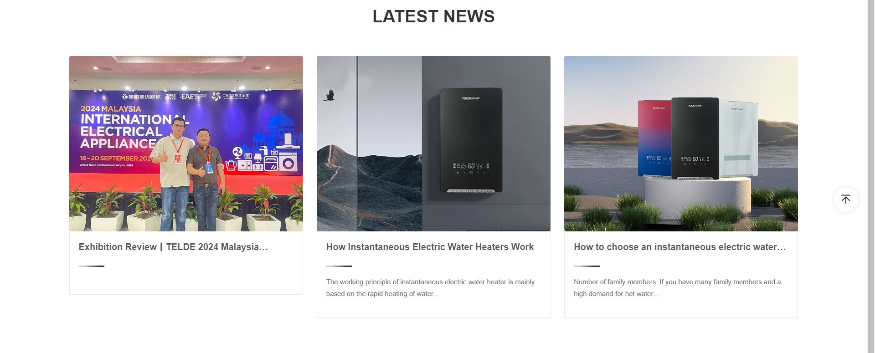
Task: Click the vertical page scrollbar
Action: pos(871,176)
